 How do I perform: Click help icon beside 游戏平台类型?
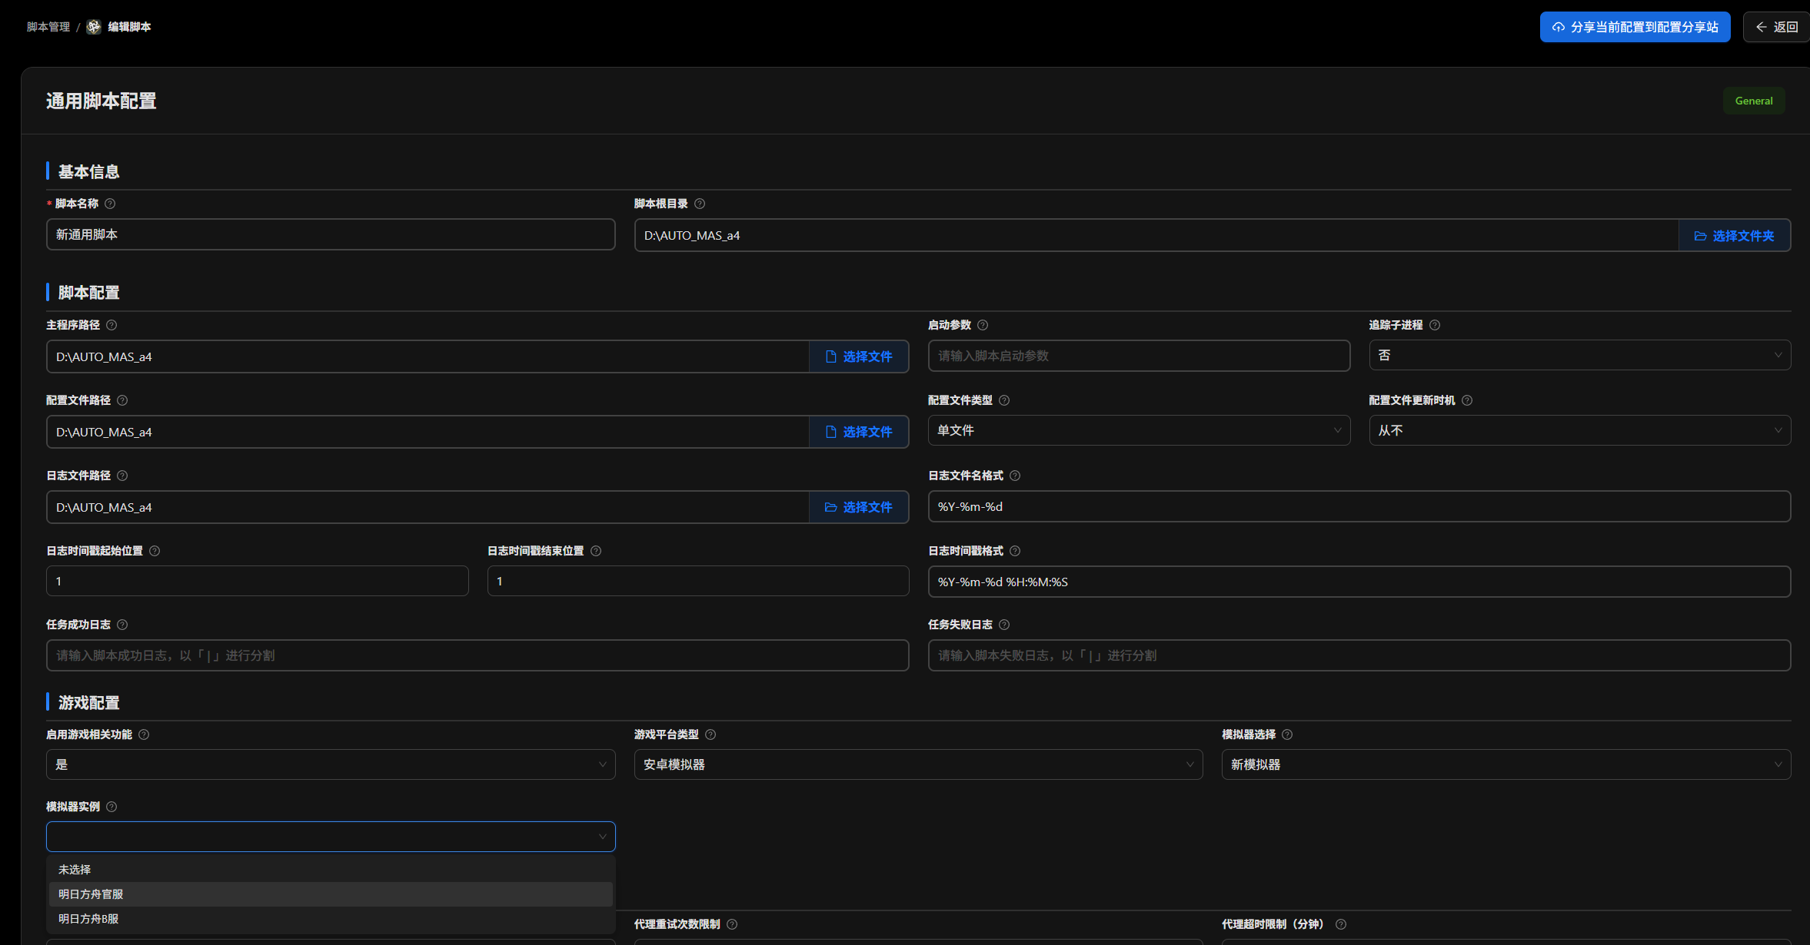click(x=710, y=734)
